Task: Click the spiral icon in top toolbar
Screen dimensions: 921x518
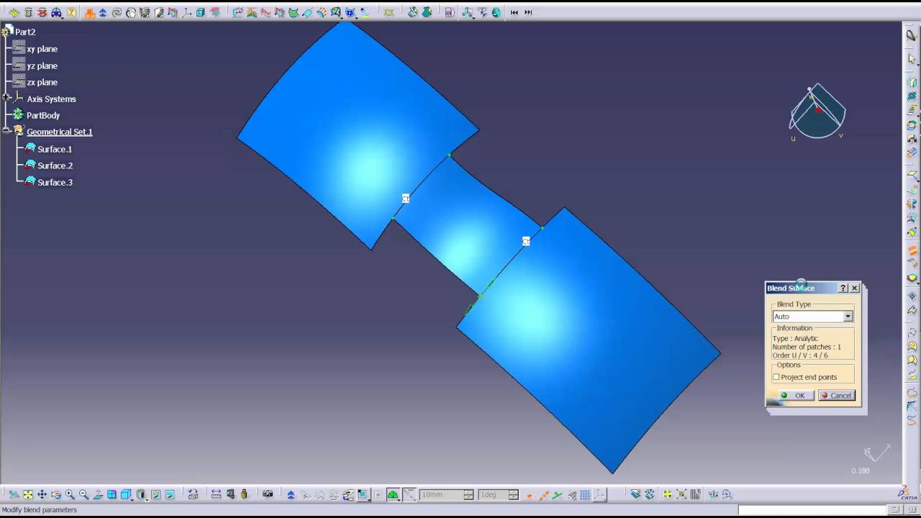Action: (117, 12)
